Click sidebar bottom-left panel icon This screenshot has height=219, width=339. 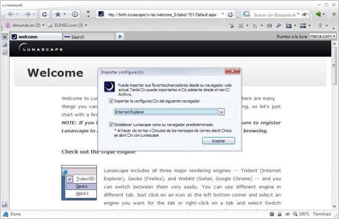click(4, 205)
